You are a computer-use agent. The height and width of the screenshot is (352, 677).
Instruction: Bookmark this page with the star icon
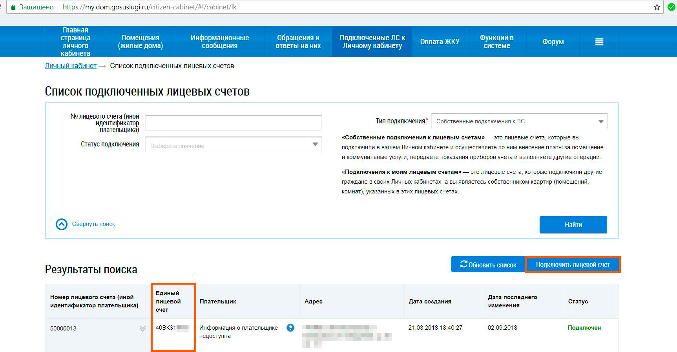click(657, 7)
